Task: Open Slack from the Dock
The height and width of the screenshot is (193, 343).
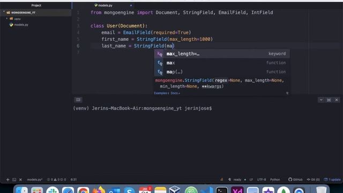Action: click(53, 190)
